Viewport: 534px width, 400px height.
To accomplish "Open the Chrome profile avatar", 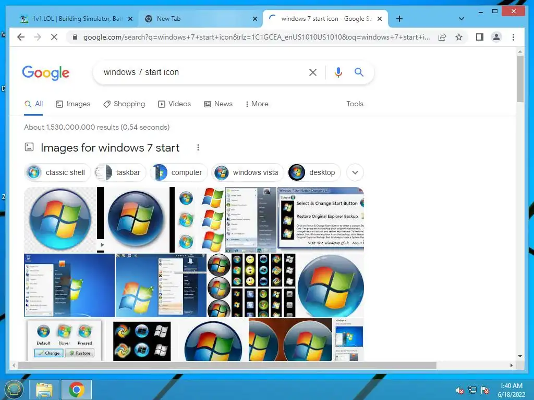I will 496,37.
